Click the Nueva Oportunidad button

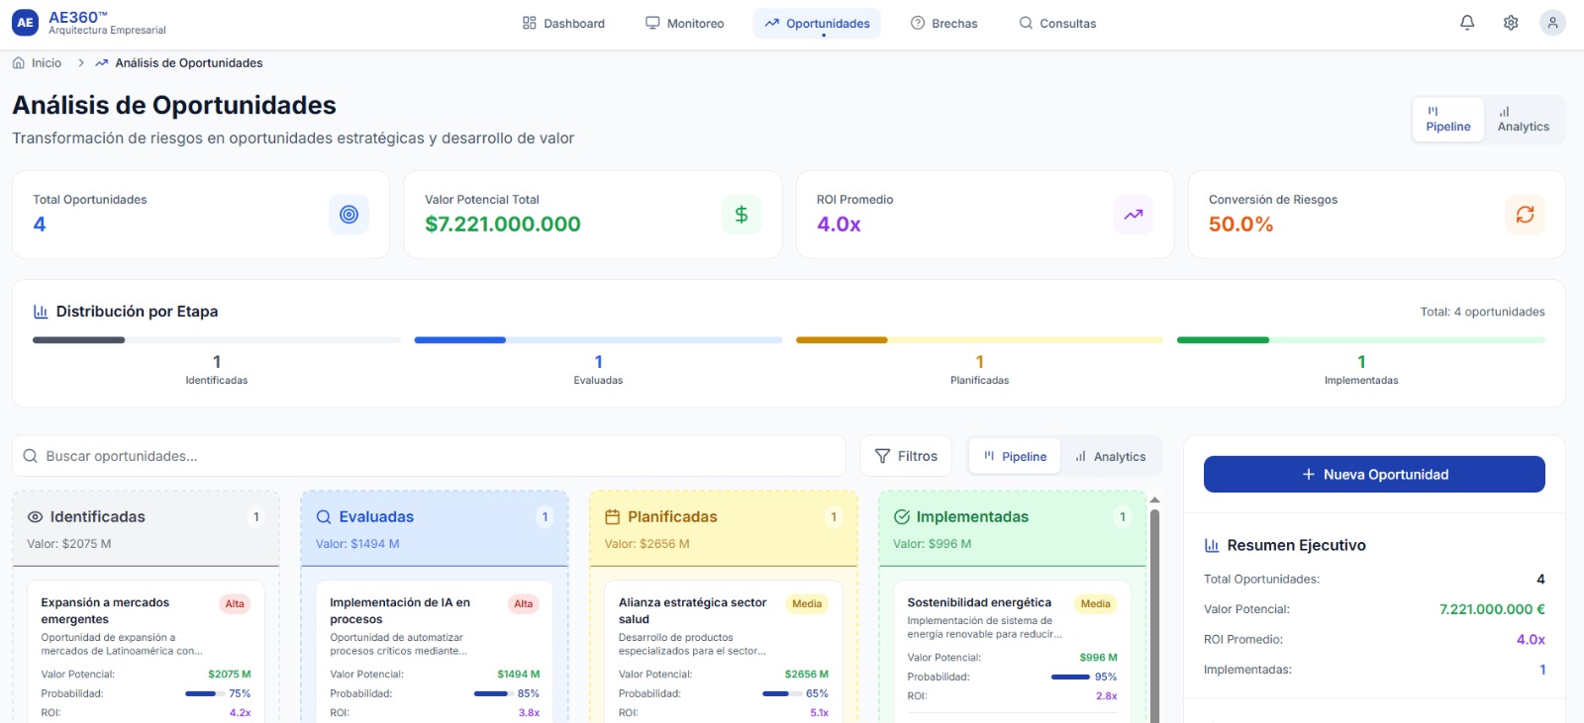[x=1373, y=475]
